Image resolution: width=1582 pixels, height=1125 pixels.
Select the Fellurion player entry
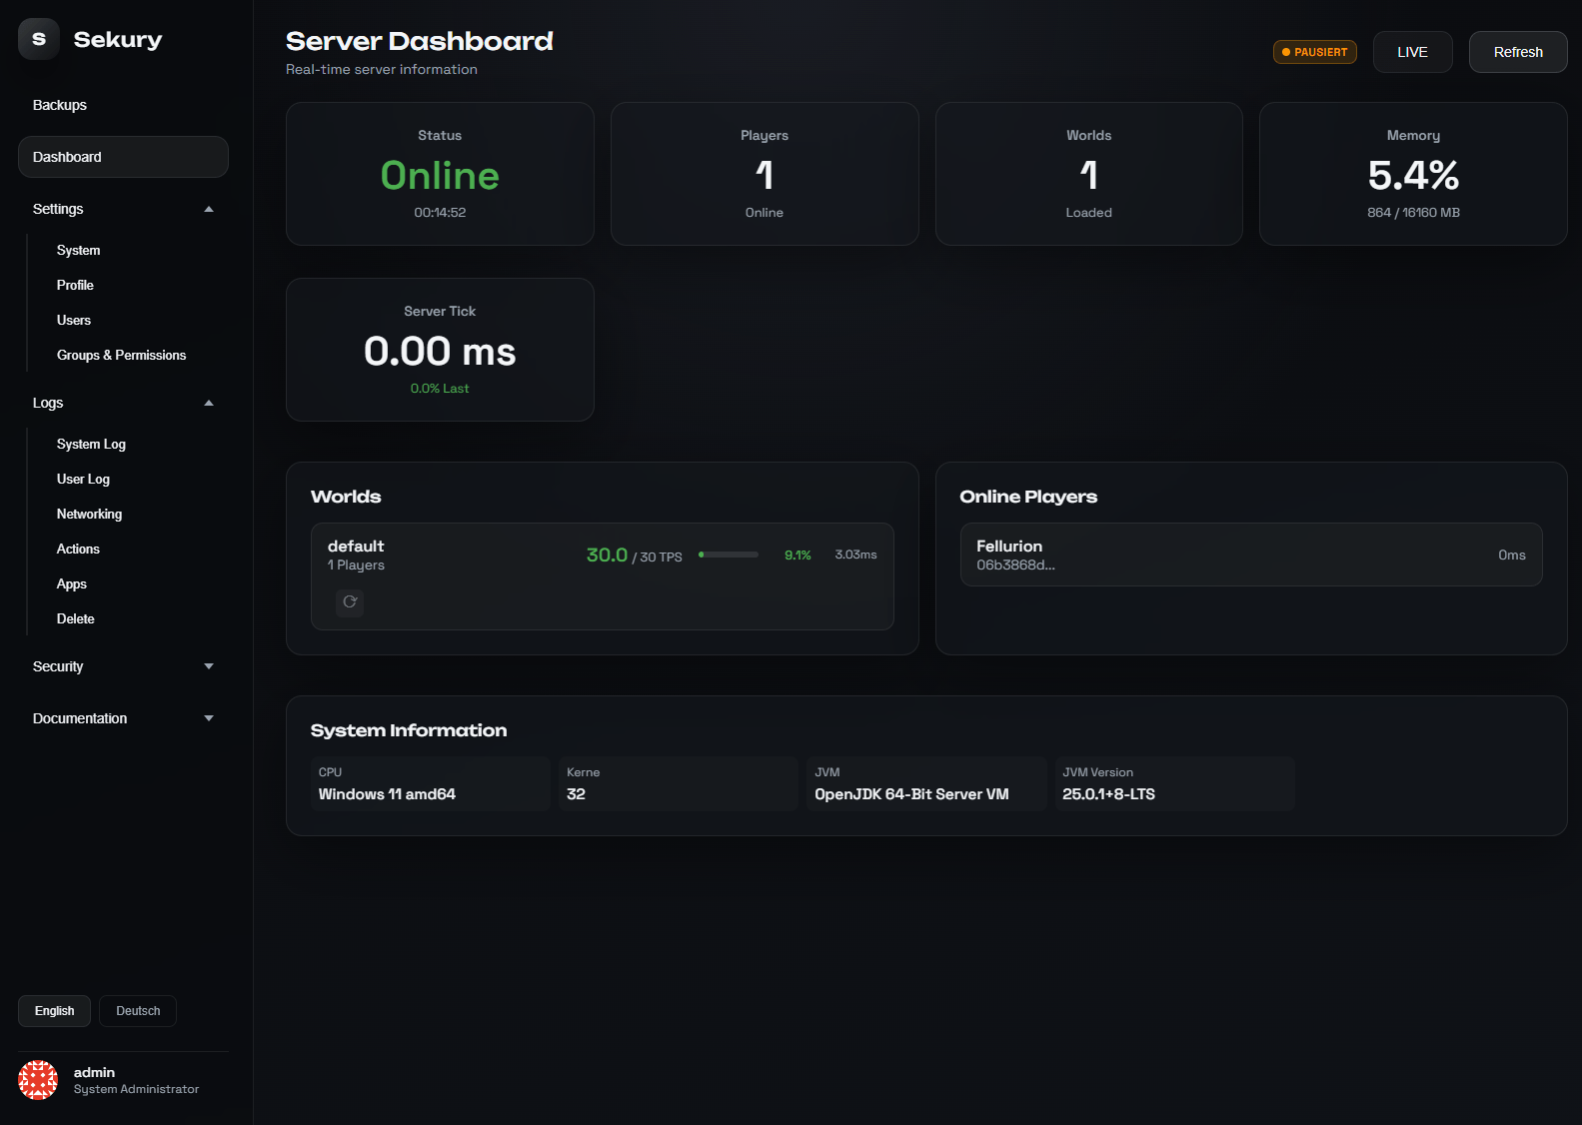(x=1250, y=555)
